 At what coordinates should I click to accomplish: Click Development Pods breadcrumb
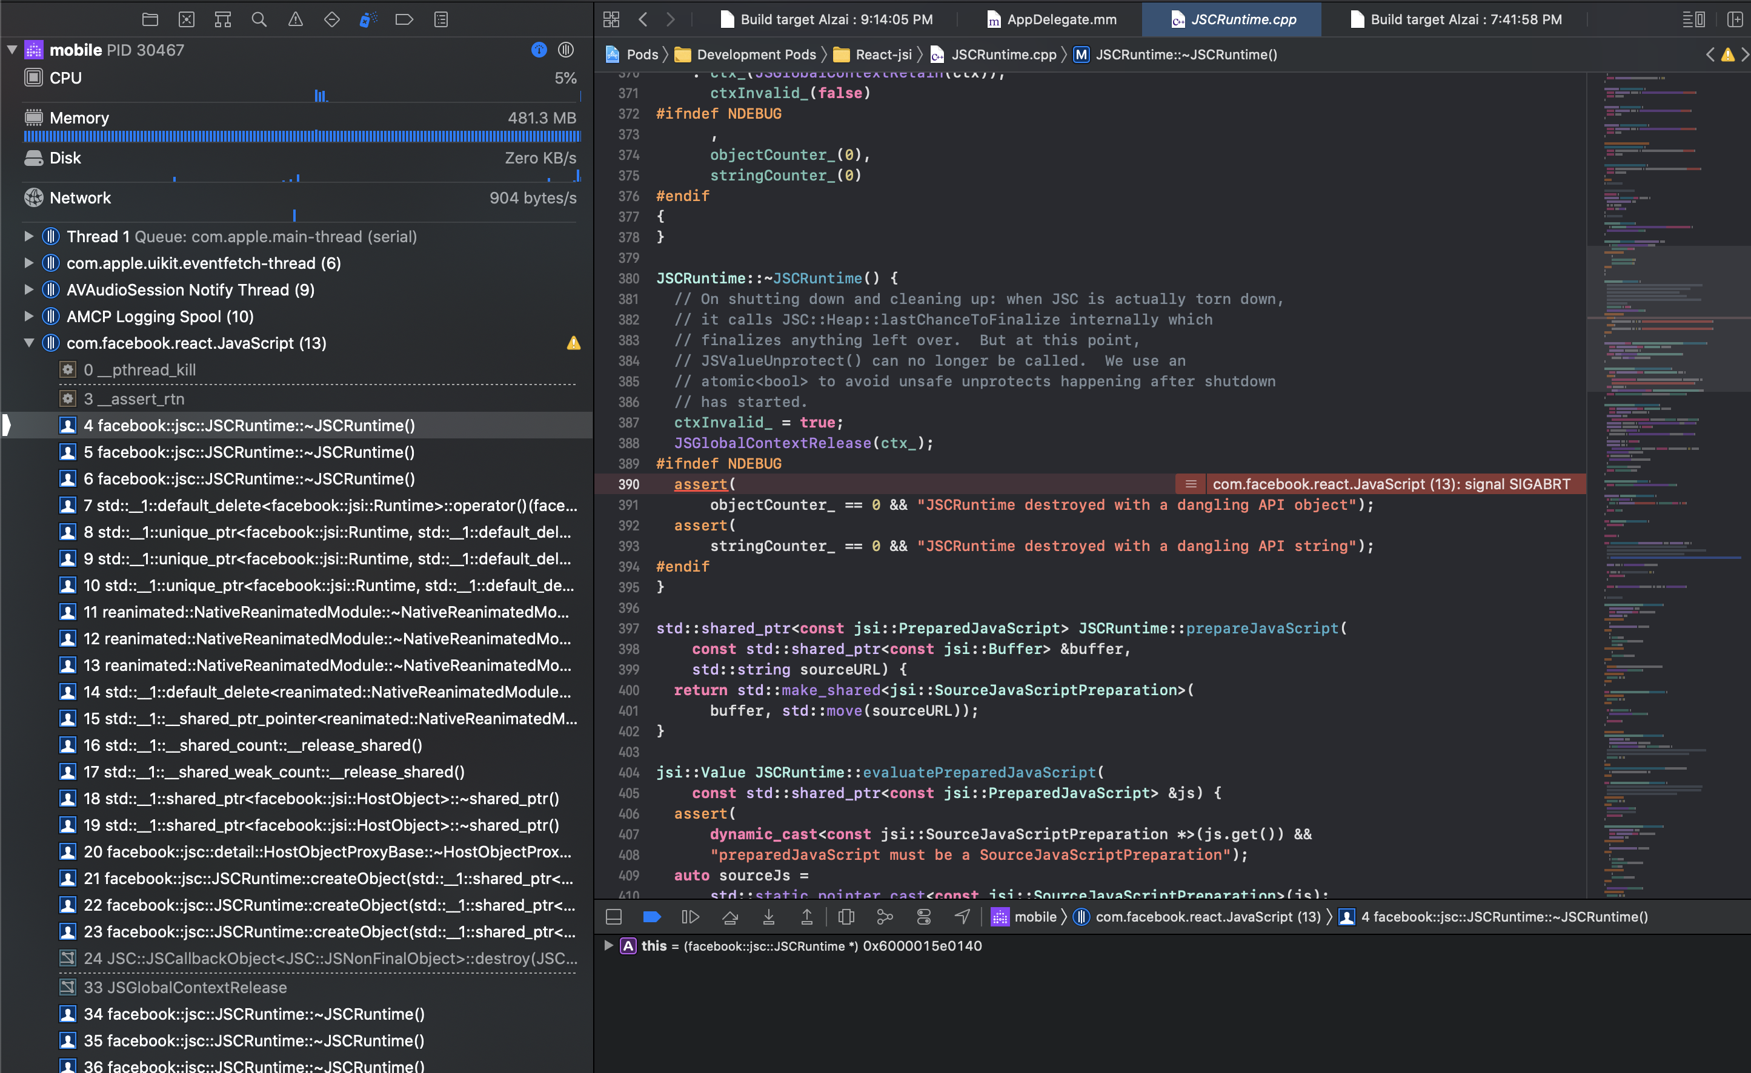pos(745,54)
